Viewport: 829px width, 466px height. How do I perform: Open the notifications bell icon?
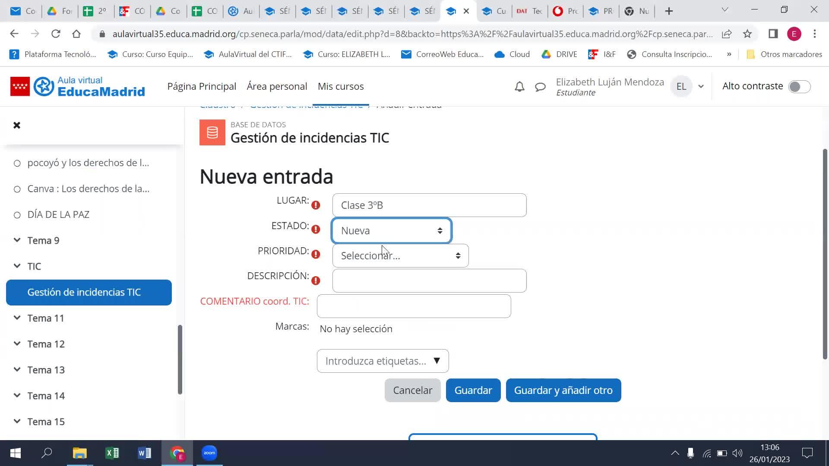pos(519,87)
